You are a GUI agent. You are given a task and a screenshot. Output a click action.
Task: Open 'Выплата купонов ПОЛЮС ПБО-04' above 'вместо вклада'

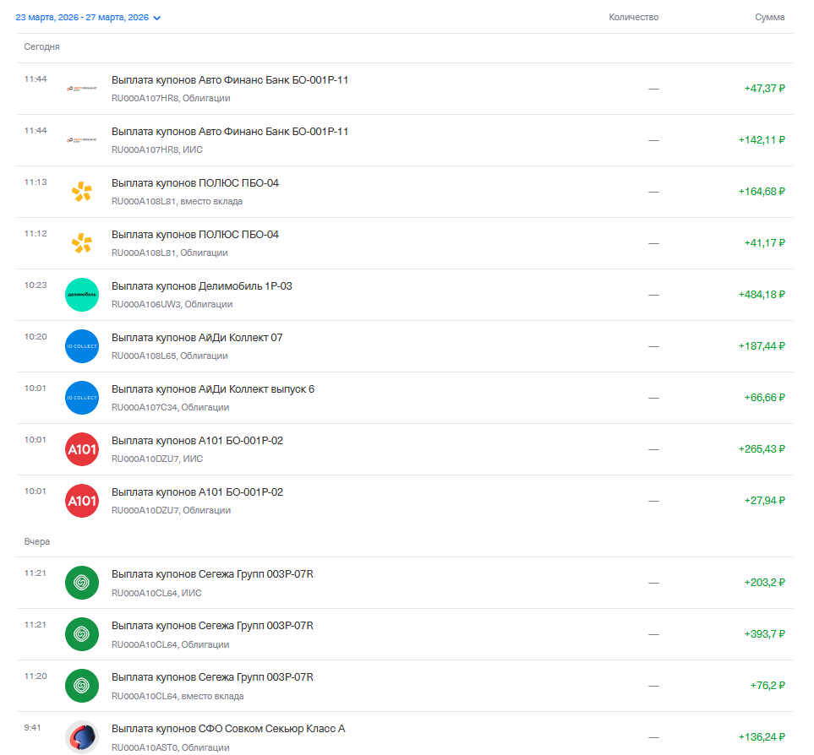[195, 183]
